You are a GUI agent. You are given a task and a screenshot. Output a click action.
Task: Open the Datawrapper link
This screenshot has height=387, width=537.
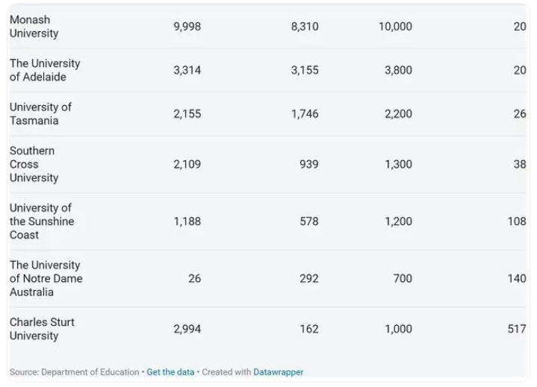[x=278, y=372]
